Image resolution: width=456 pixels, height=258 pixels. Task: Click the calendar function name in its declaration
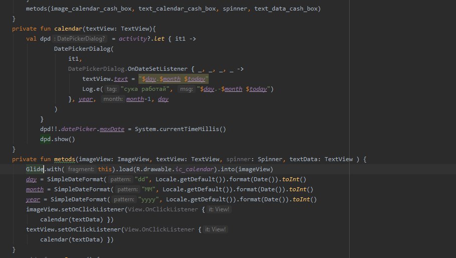[x=68, y=29]
